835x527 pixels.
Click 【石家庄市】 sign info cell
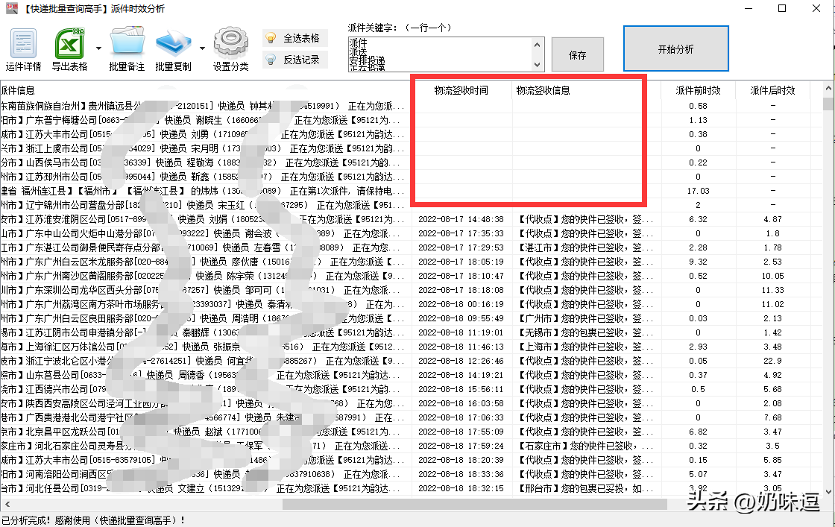pyautogui.click(x=585, y=446)
